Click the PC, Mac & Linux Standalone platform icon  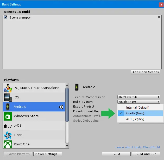(x=8, y=88)
